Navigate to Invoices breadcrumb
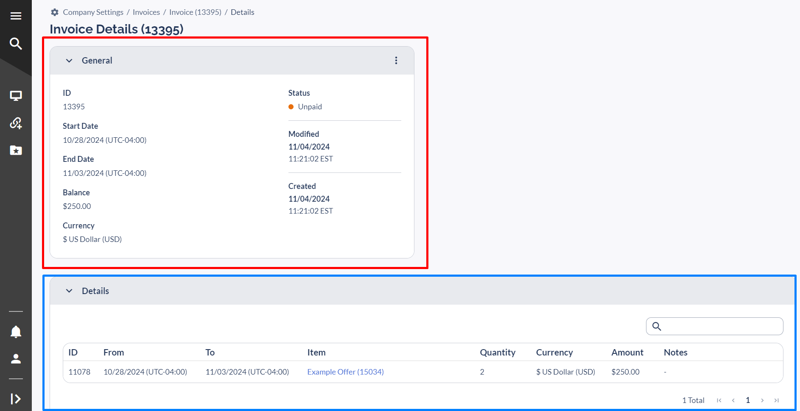This screenshot has height=411, width=800. point(146,12)
